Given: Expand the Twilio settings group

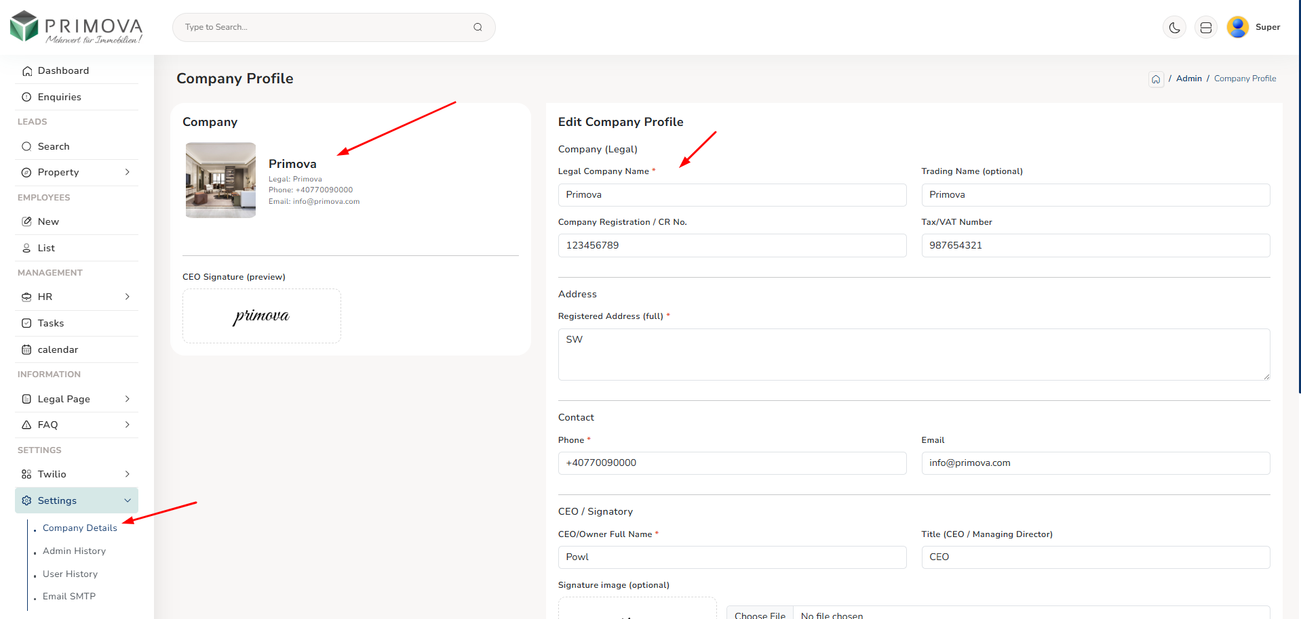Looking at the screenshot, I should pos(76,475).
